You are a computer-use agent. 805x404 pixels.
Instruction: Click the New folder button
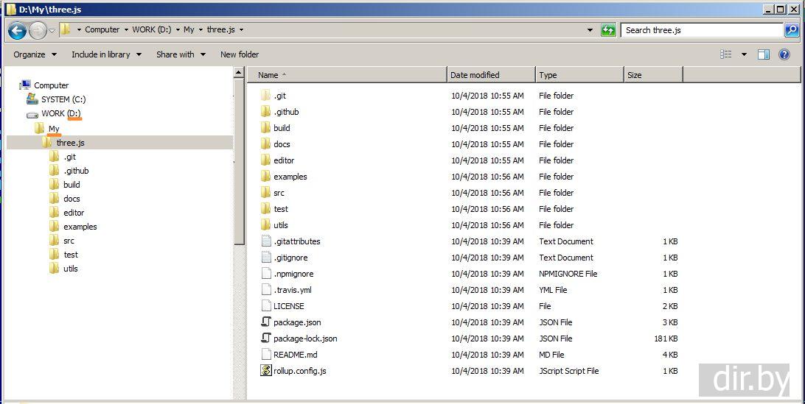[x=240, y=54]
